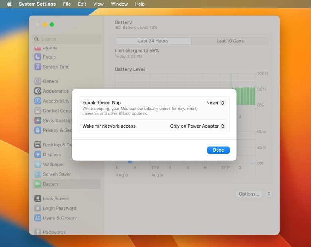311x247 pixels.
Task: Click the sidebar Search field
Action: [x=67, y=39]
